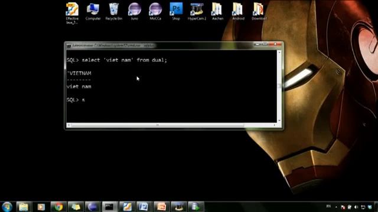Screen dimensions: 378x212
Task: Click the console horizontal scrollbar thumb
Action: point(158,125)
